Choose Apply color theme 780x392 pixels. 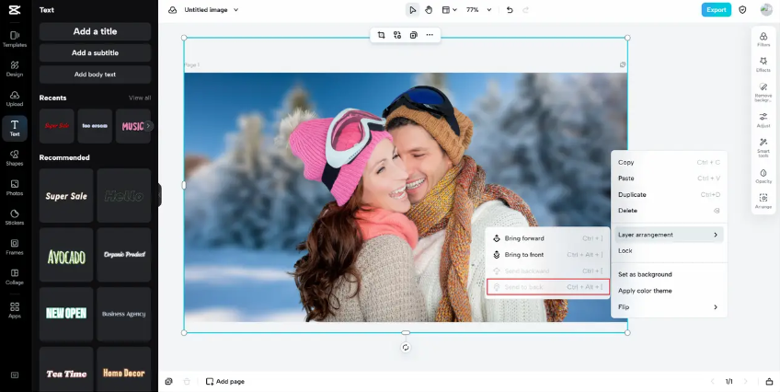669,291
